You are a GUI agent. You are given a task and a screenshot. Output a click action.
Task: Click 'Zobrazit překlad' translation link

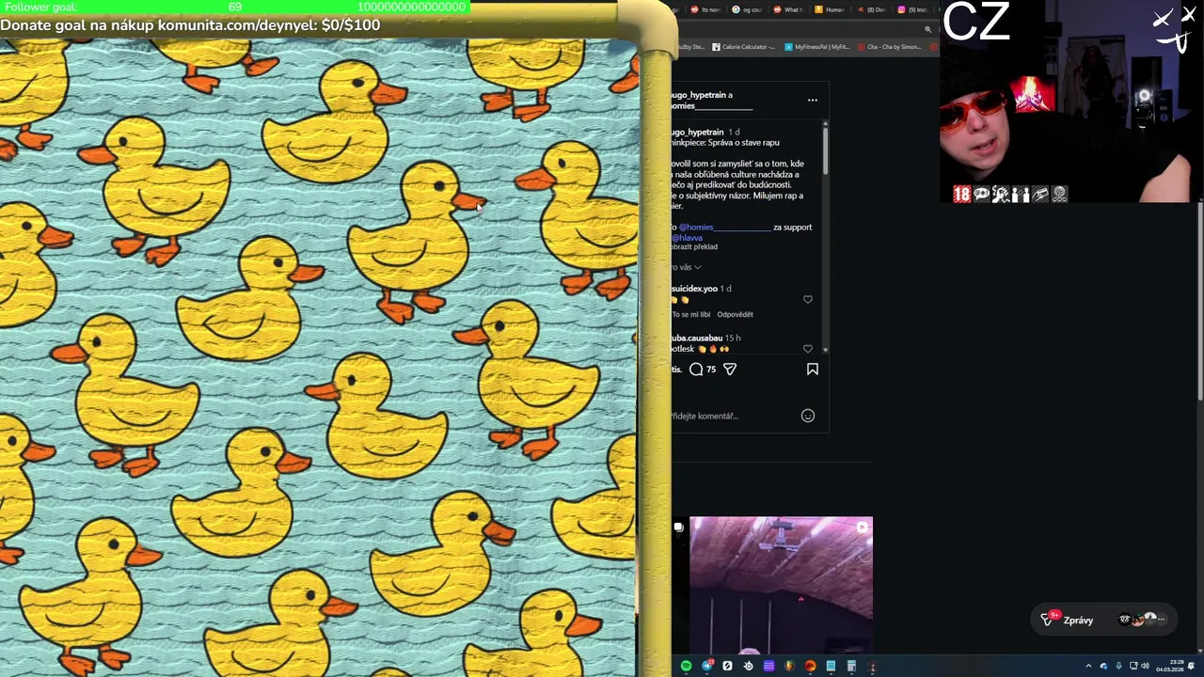click(694, 247)
